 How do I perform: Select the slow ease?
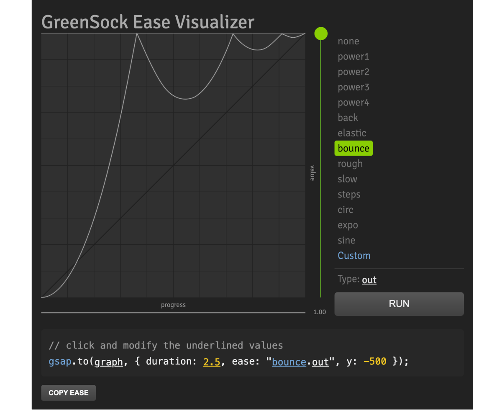(348, 179)
